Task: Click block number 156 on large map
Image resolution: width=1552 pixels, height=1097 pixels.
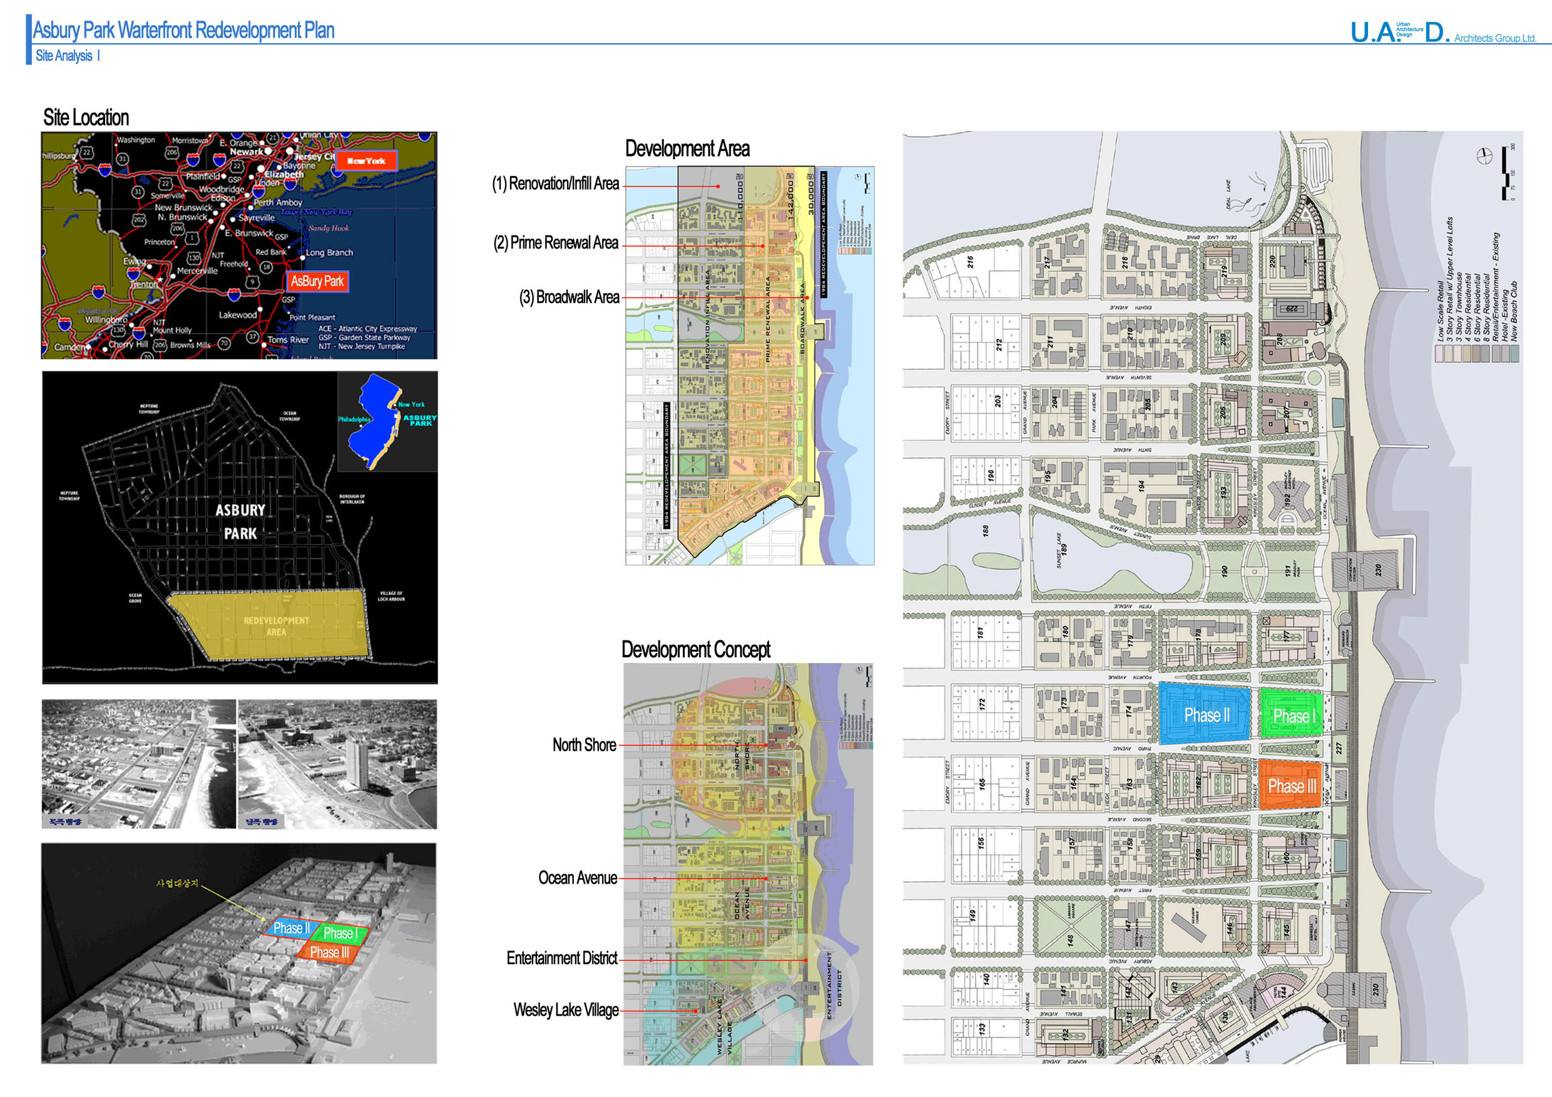Action: click(981, 843)
